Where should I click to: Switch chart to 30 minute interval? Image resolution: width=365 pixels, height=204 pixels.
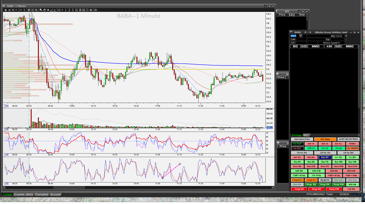(80, 10)
